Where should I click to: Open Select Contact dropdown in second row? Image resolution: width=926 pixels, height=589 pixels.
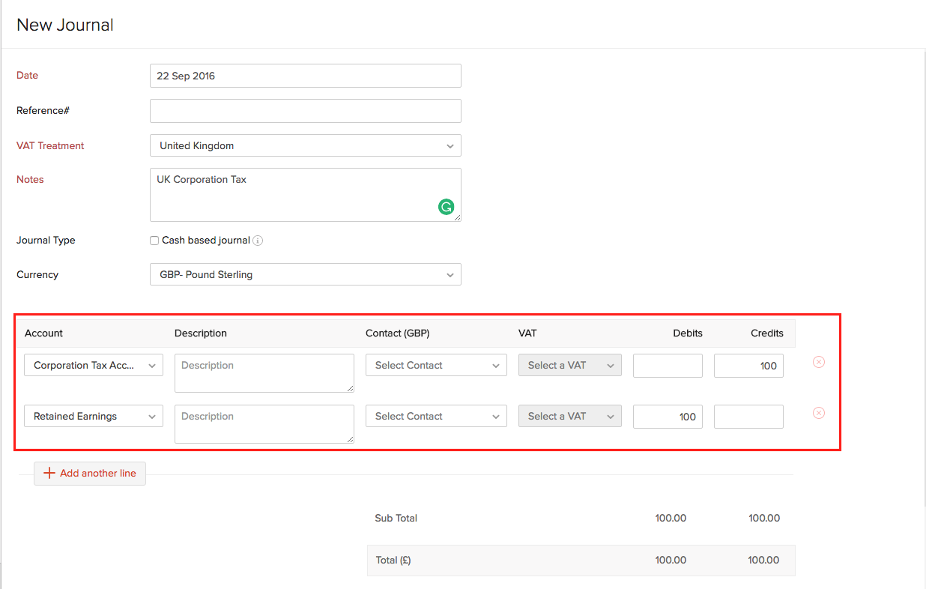click(436, 417)
